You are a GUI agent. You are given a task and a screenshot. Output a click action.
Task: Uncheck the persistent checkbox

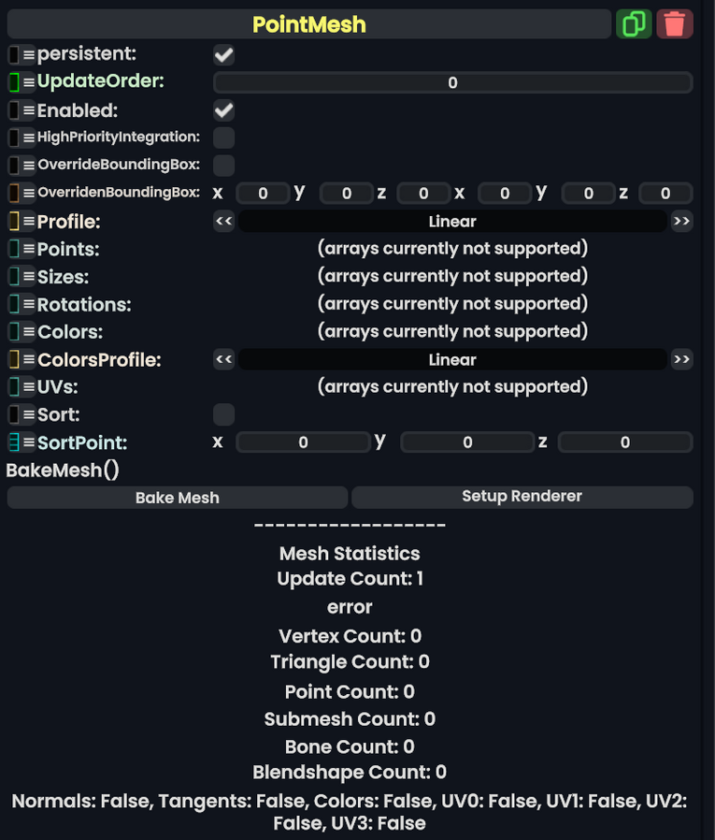(x=222, y=53)
